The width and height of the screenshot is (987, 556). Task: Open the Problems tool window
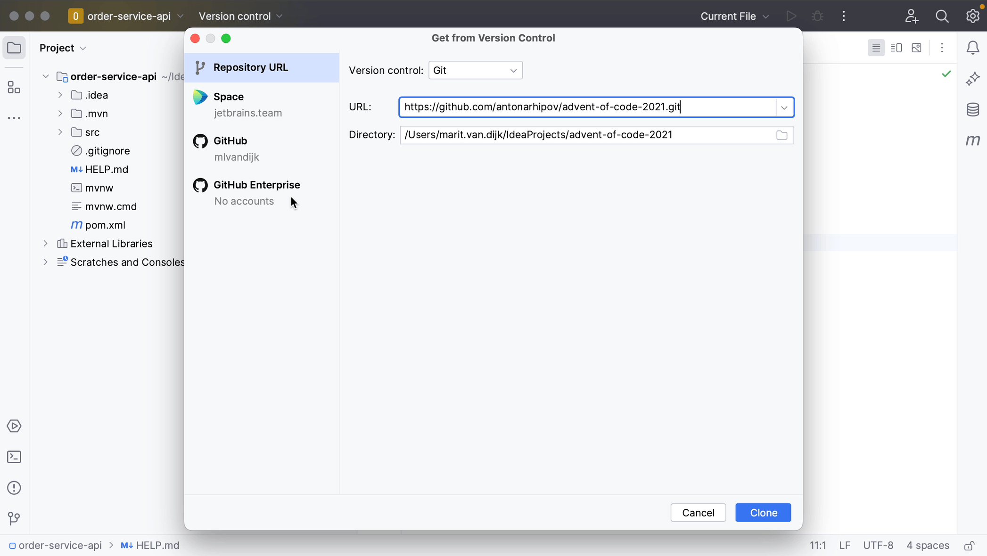pos(14,488)
